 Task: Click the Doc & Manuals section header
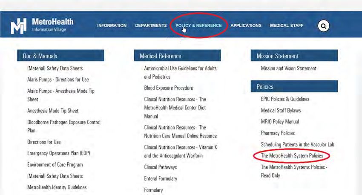pos(60,56)
